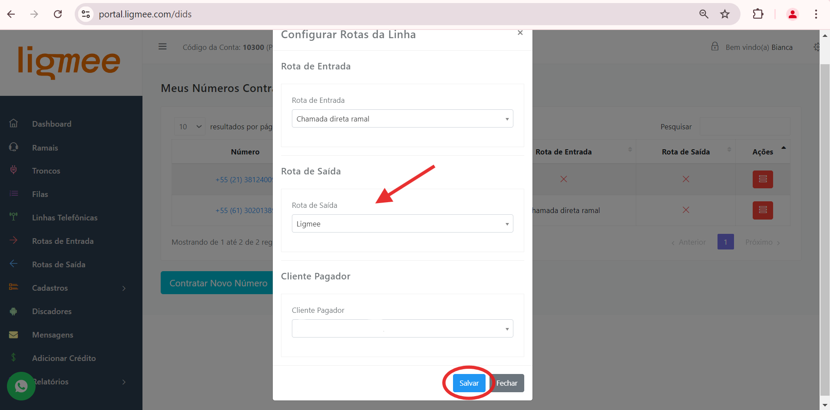The width and height of the screenshot is (830, 410).
Task: Close the Configurar Rotas dialog with X
Action: 520,33
